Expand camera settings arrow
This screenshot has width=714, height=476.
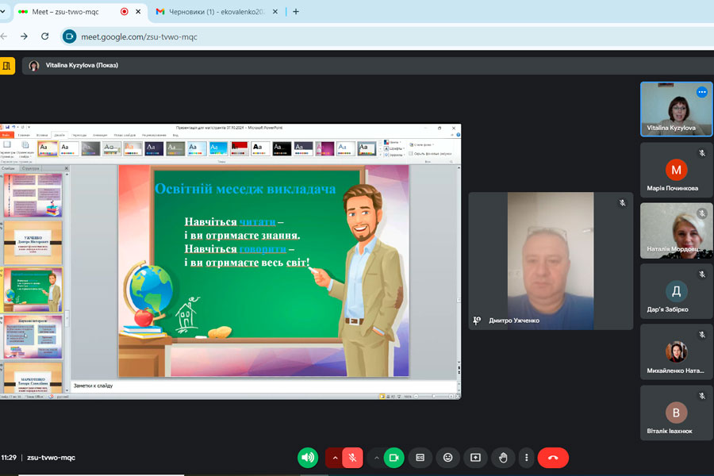coord(376,457)
